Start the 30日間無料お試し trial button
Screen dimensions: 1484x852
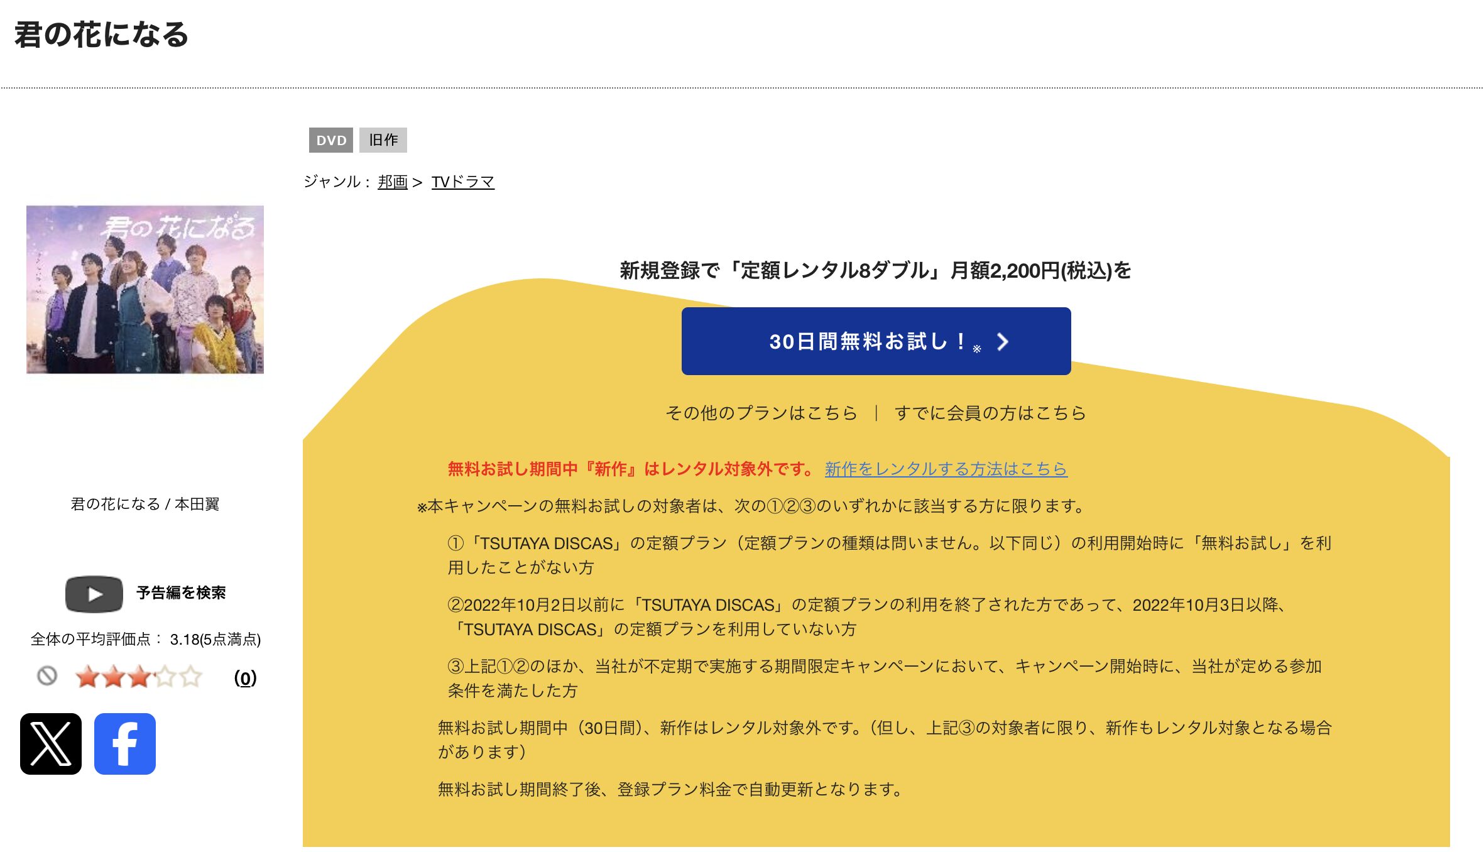pyautogui.click(x=876, y=341)
